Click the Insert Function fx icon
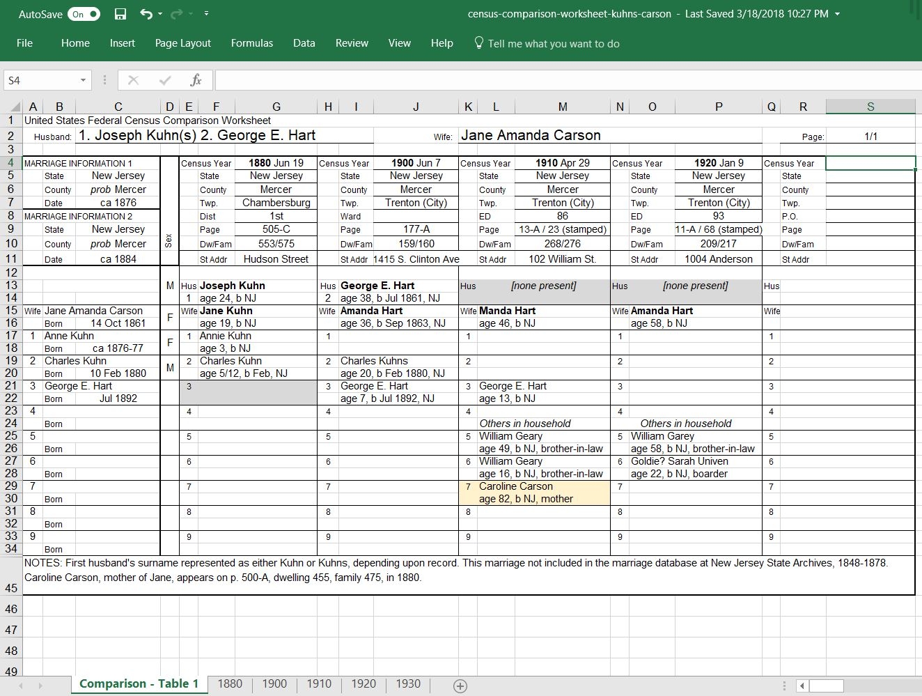The image size is (922, 696). pos(196,80)
